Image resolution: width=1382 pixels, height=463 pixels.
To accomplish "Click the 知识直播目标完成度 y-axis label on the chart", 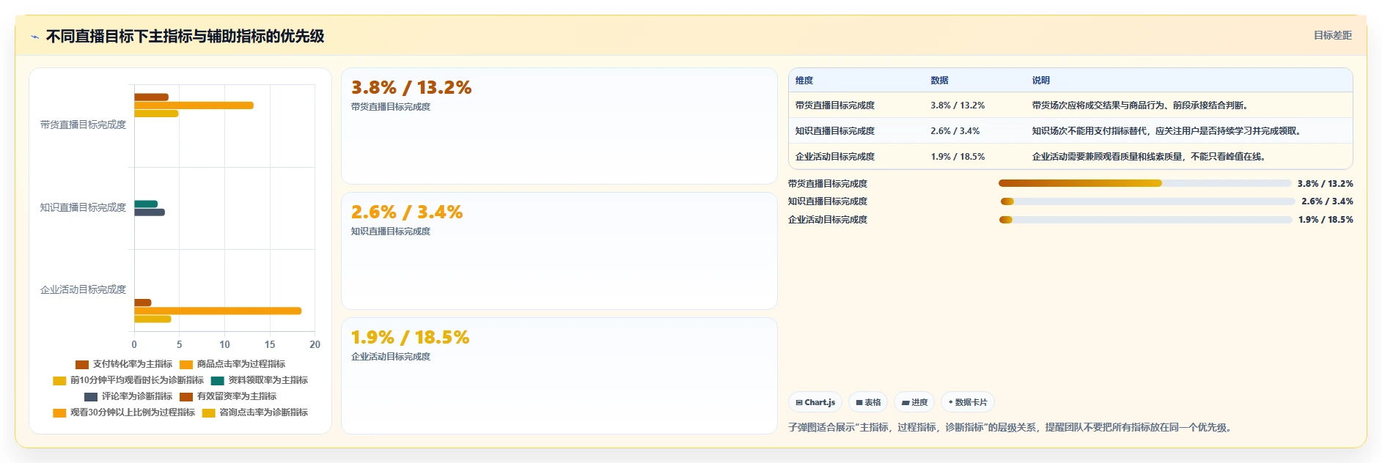I will [83, 208].
